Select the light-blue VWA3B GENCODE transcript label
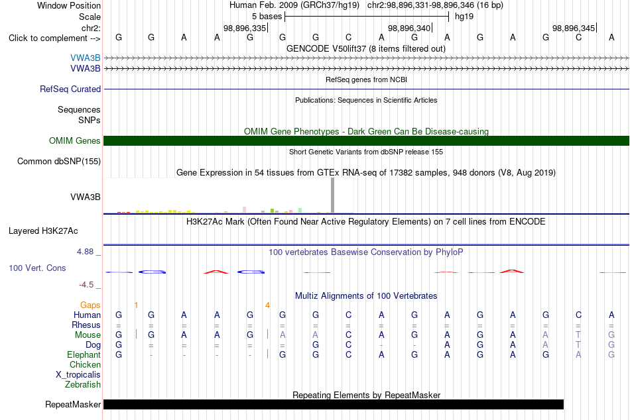 point(85,58)
